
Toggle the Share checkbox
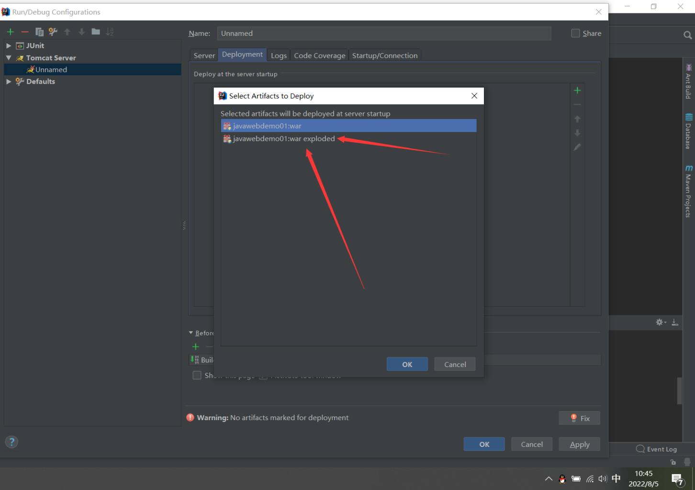click(575, 33)
